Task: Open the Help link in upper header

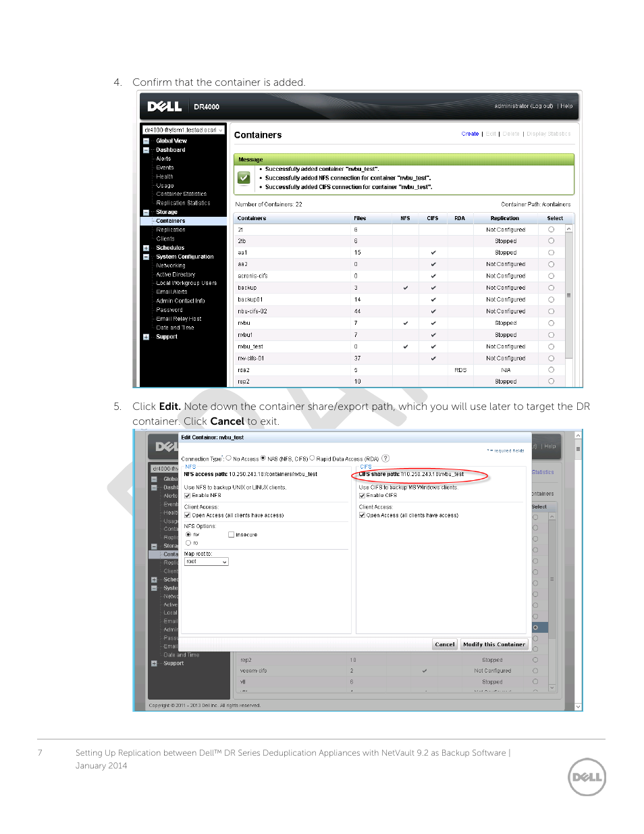Action: (566, 106)
